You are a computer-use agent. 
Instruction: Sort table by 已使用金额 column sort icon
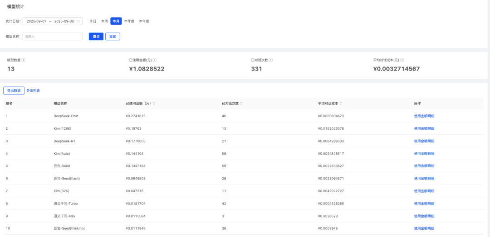[154, 104]
